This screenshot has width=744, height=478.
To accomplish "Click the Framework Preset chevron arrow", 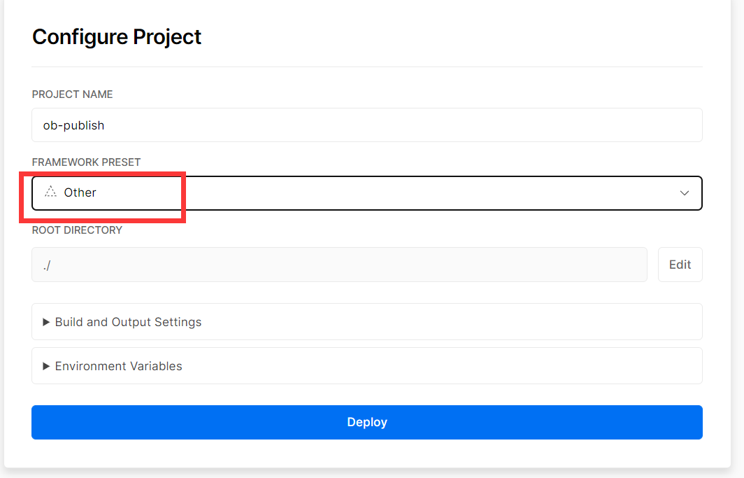I will 685,193.
